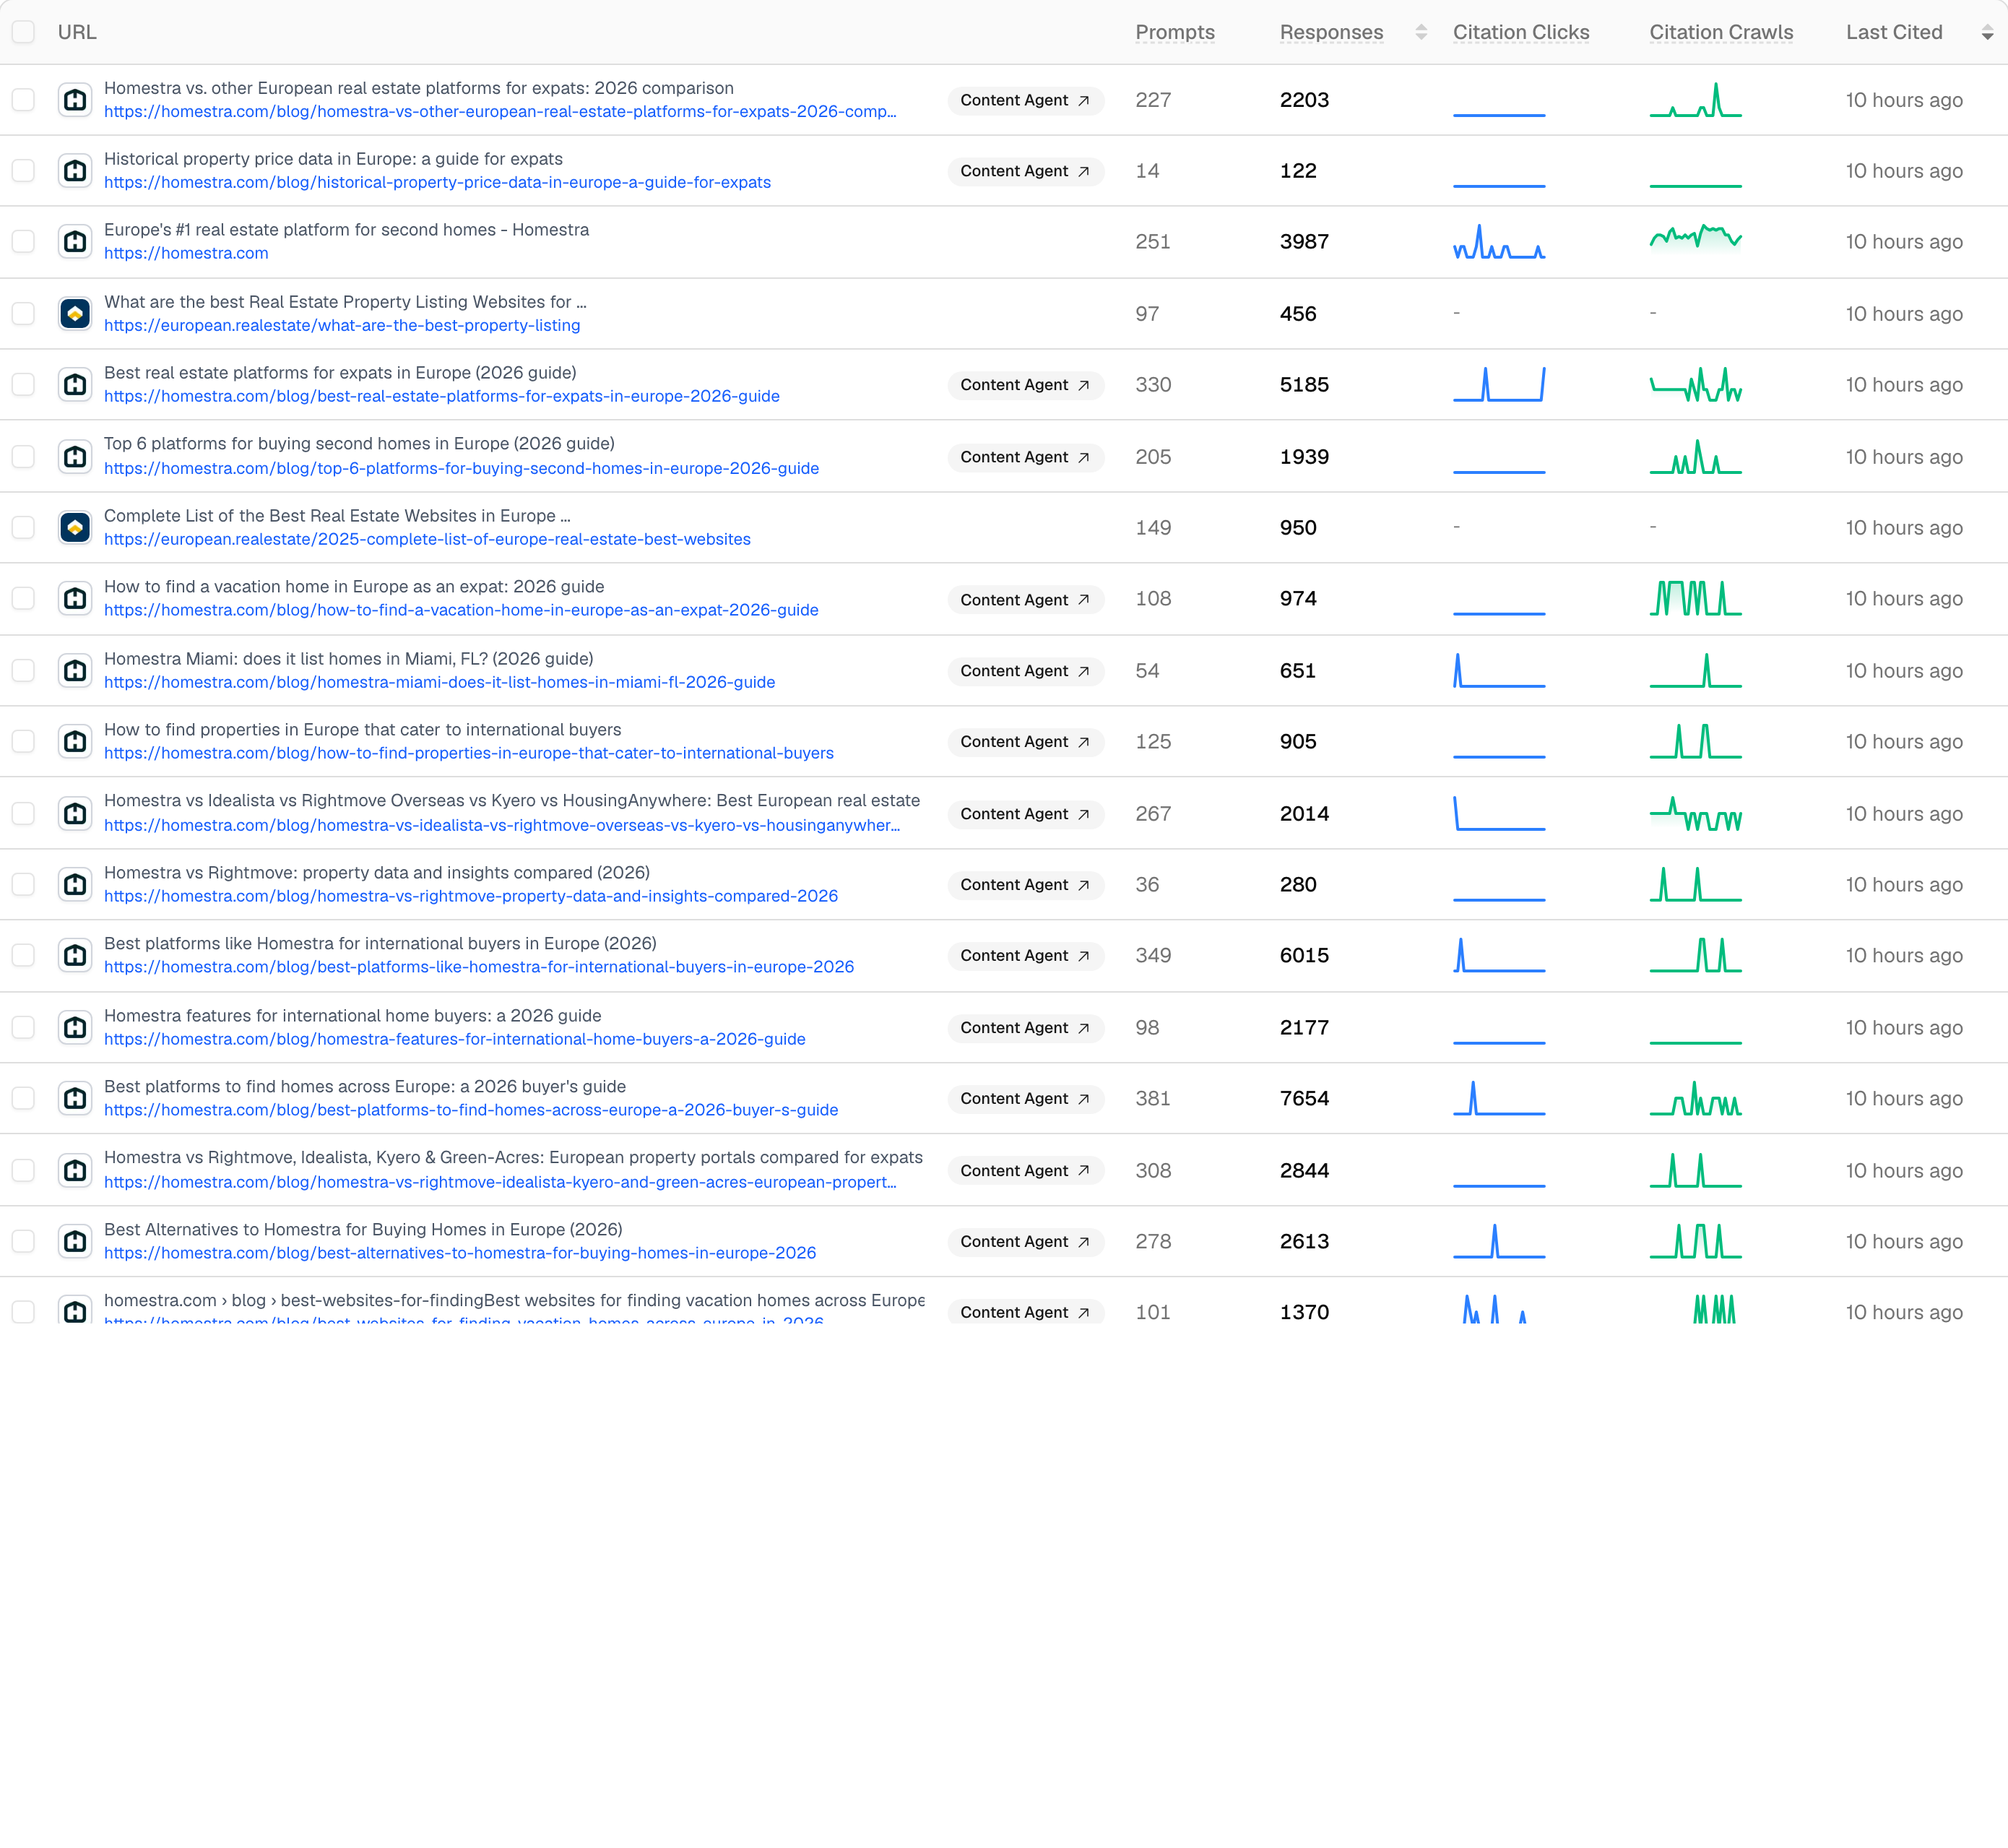
Task: Sort table by the Prompts column header
Action: 1175,32
